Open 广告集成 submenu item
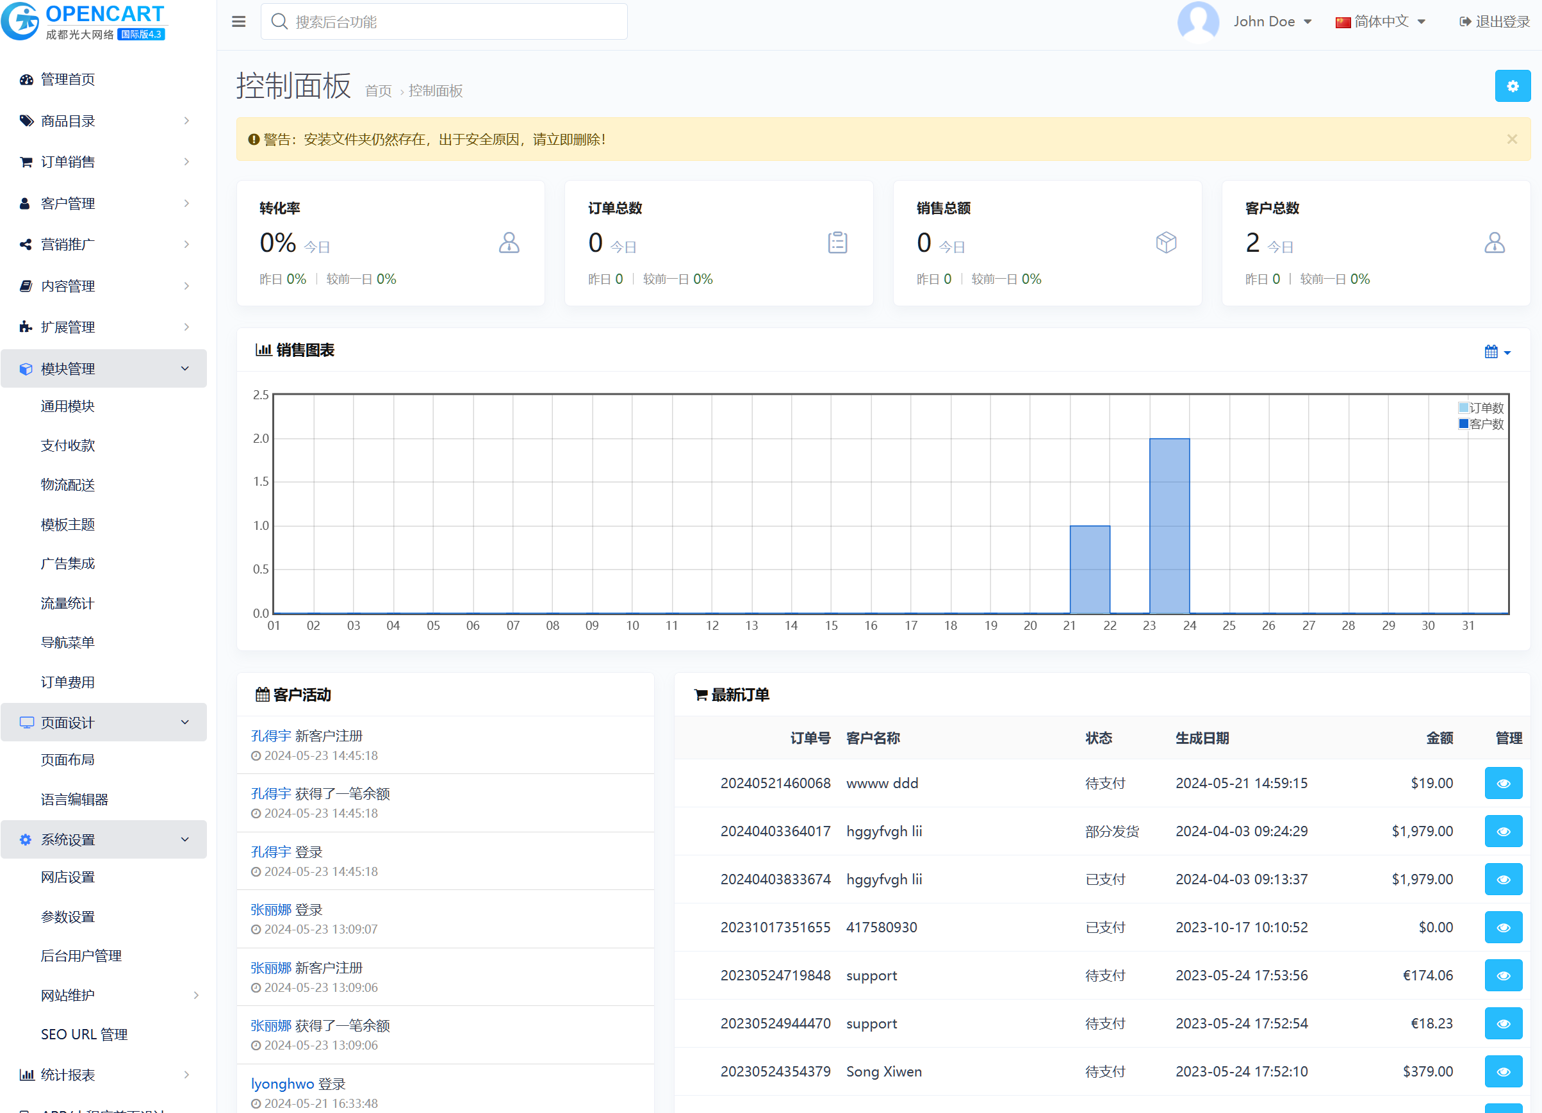1542x1113 pixels. click(x=67, y=564)
